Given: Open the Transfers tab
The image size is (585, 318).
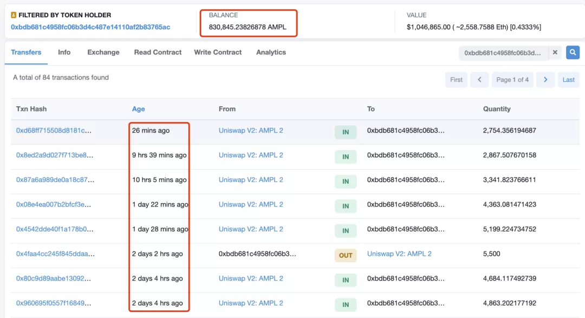Looking at the screenshot, I should click(x=26, y=53).
